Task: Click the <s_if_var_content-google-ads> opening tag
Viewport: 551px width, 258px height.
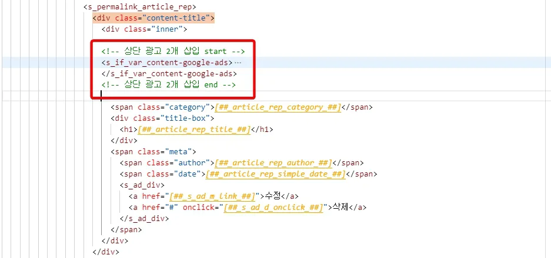Action: tap(167, 62)
